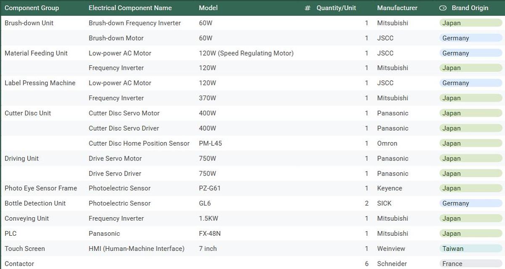This screenshot has width=505, height=269.
Task: Click the Model column header
Action: pos(208,8)
